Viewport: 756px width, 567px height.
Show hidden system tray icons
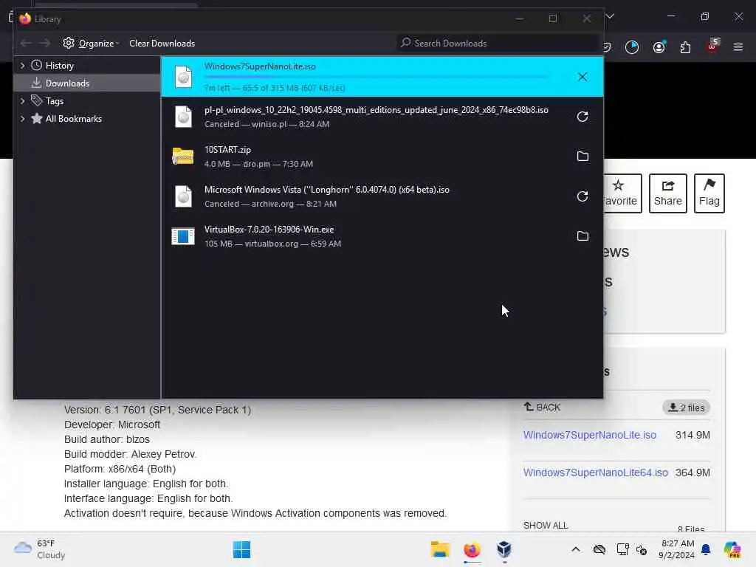point(576,549)
